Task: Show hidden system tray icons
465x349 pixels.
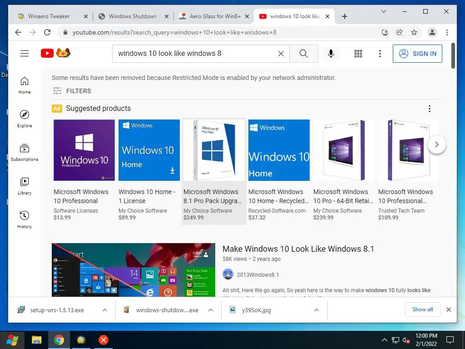Action: pos(384,340)
